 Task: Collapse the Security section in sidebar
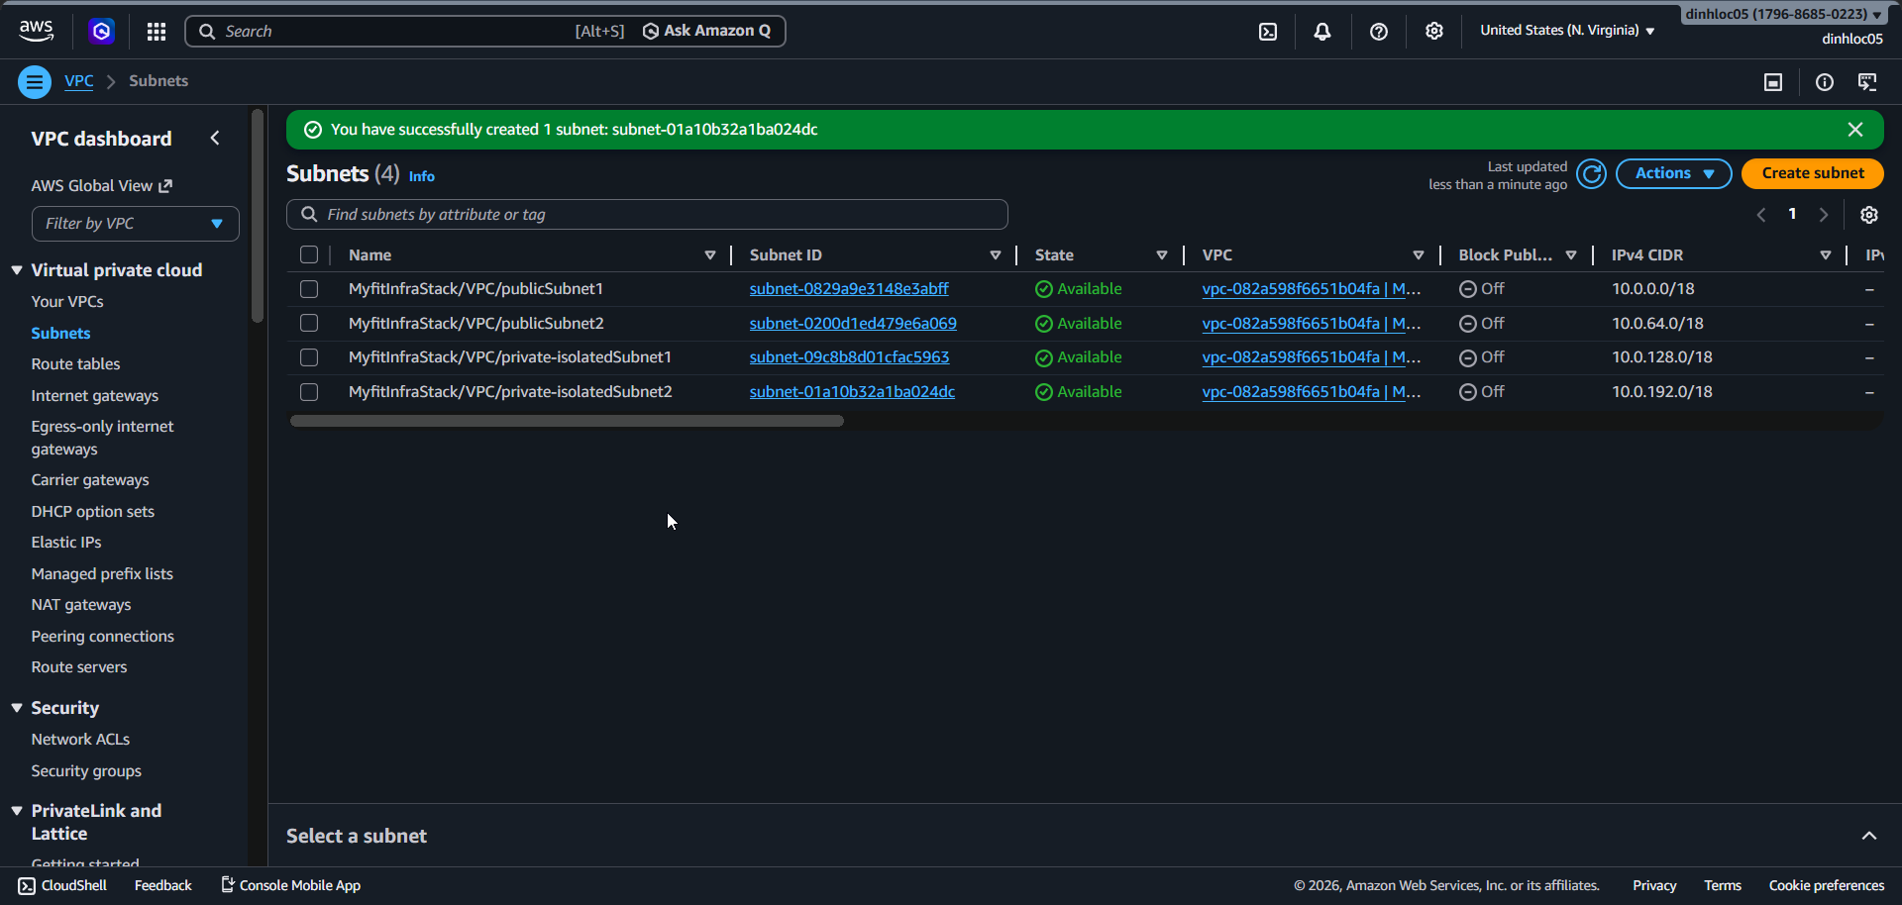point(17,707)
